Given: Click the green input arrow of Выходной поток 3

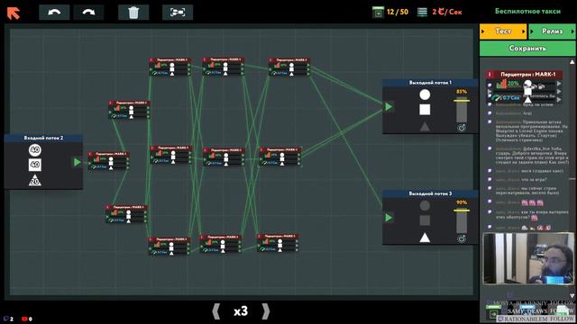Looking at the screenshot, I should [389, 218].
